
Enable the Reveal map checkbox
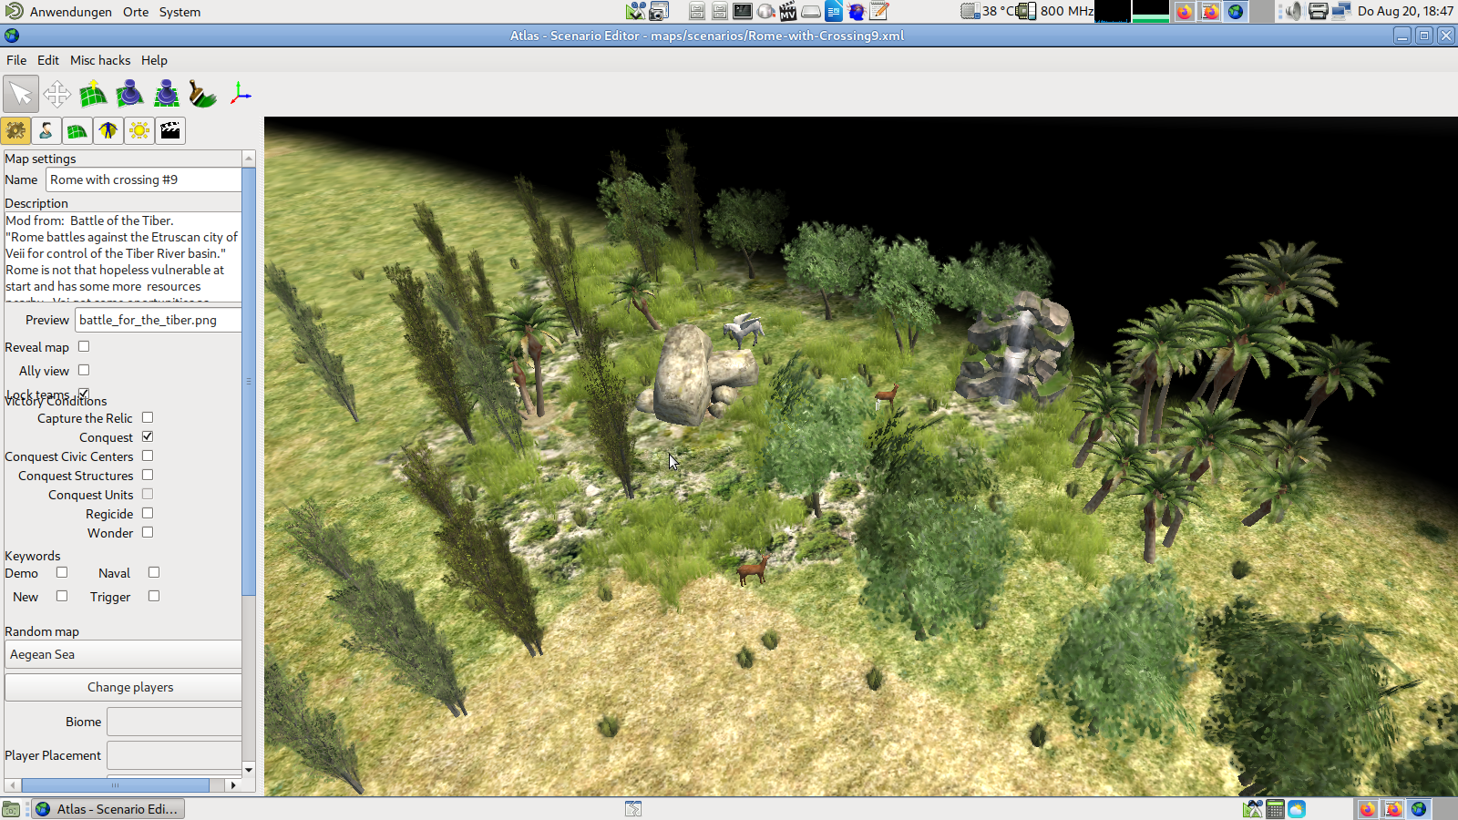tap(84, 346)
